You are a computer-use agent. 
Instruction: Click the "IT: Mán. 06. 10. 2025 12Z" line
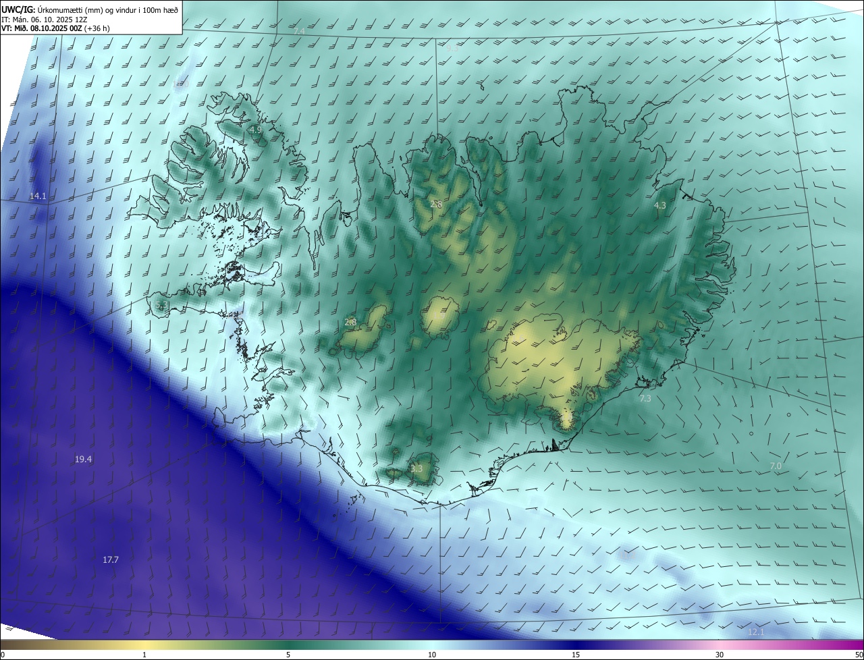click(x=44, y=20)
